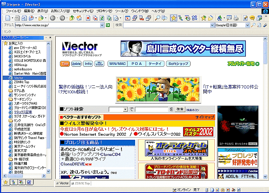Click the Update button on Vector page

coord(76,64)
